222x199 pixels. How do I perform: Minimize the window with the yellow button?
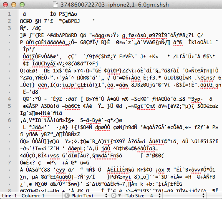click(x=14, y=5)
